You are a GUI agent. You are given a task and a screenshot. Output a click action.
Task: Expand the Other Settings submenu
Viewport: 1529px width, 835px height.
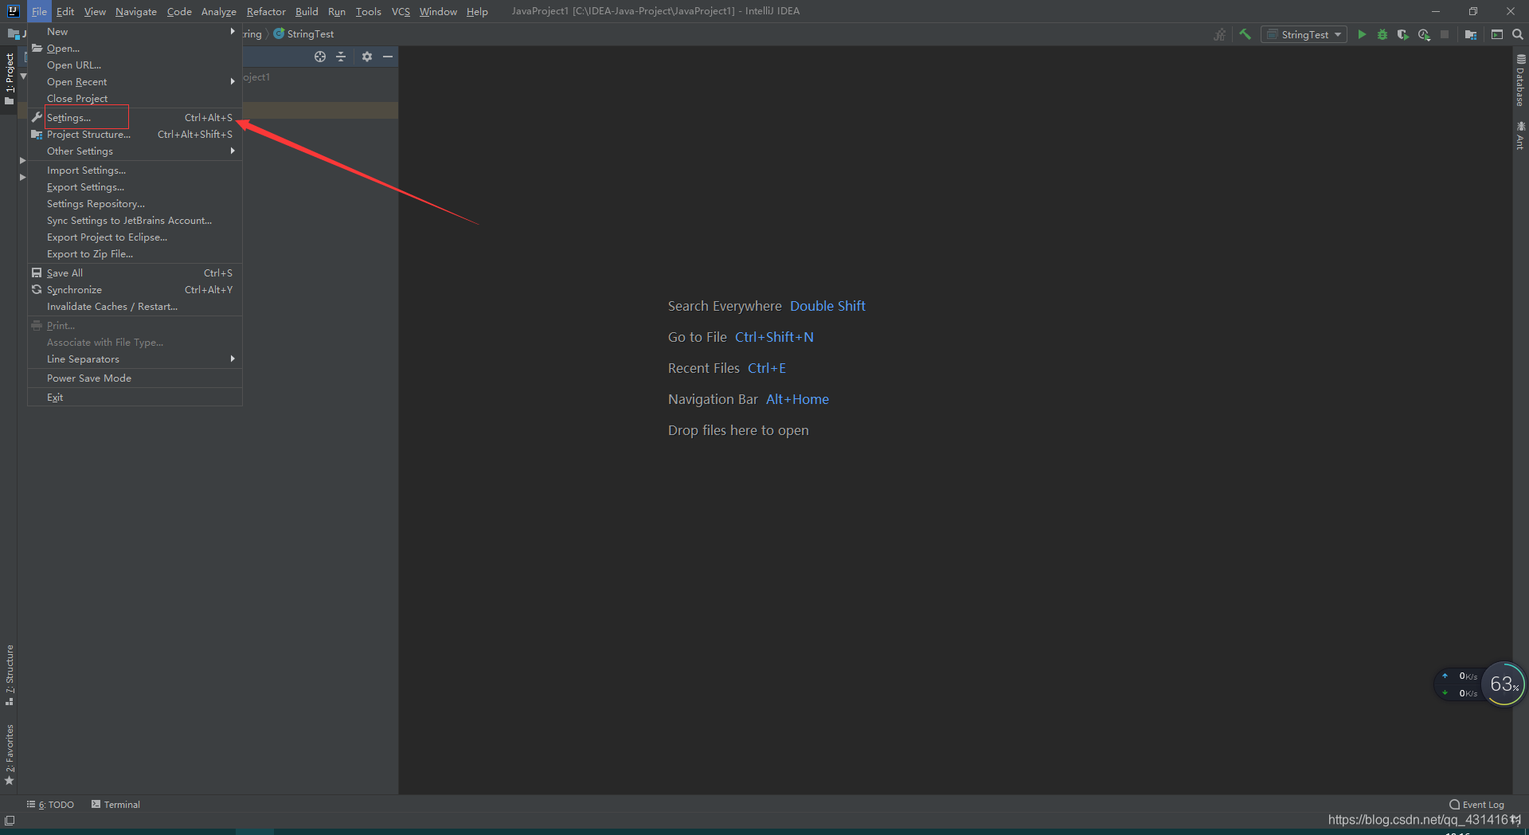135,151
